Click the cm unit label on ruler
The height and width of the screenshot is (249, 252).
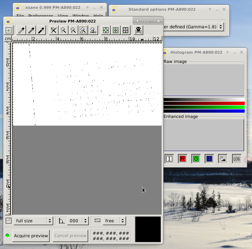click(8, 39)
